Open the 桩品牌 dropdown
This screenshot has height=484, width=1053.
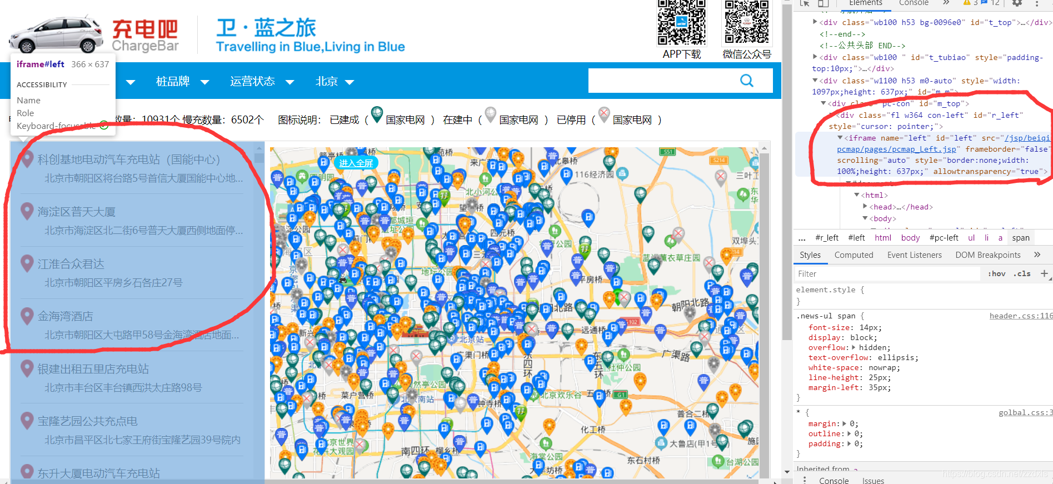pyautogui.click(x=182, y=82)
